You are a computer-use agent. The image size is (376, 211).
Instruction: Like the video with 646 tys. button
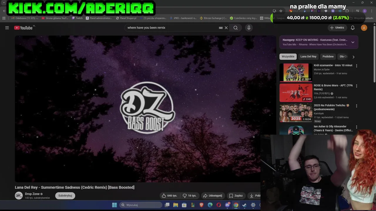coord(169,195)
